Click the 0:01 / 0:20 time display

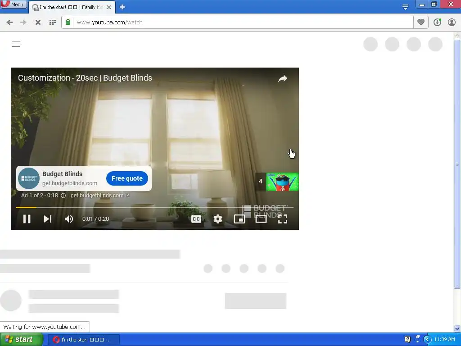[95, 219]
